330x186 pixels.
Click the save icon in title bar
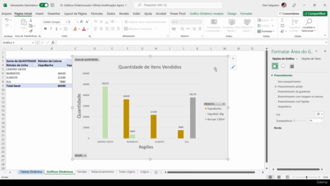click(53, 5)
